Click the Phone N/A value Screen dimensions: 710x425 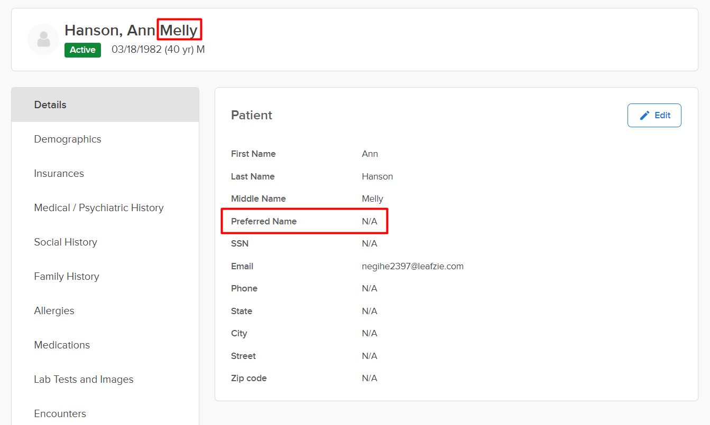point(370,288)
